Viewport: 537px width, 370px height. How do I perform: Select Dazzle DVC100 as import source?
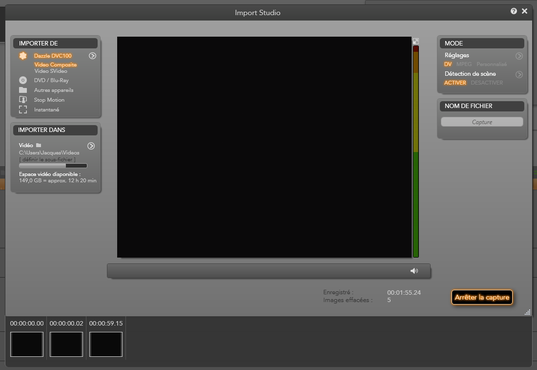click(53, 56)
